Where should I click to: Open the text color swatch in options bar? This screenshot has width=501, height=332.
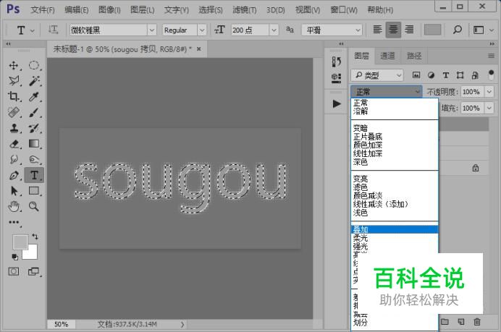[432, 30]
